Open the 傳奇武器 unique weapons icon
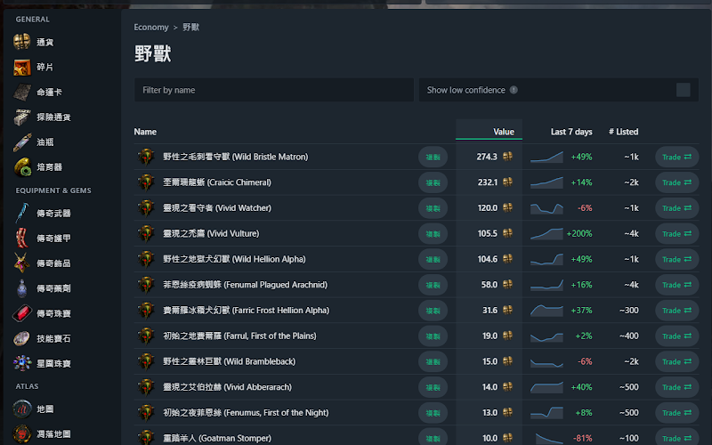 tap(21, 213)
